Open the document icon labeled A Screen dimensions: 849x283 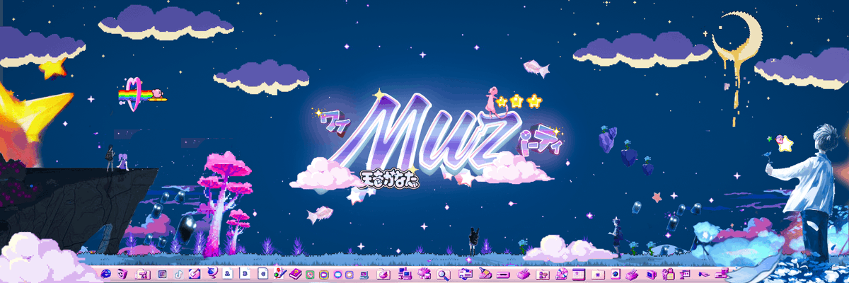[228, 274]
